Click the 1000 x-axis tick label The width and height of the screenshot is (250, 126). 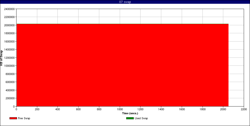coord(120,109)
